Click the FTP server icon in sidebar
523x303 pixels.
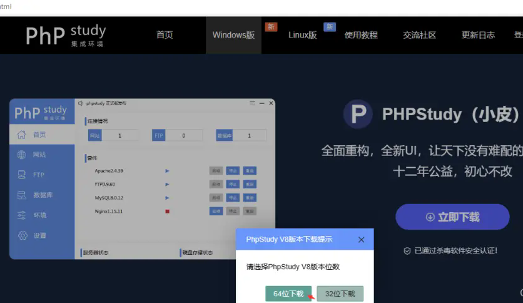coord(22,175)
